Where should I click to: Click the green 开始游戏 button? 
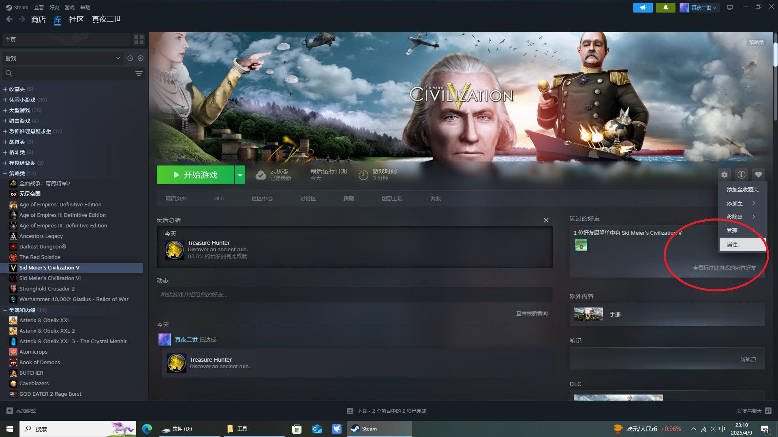pos(195,175)
